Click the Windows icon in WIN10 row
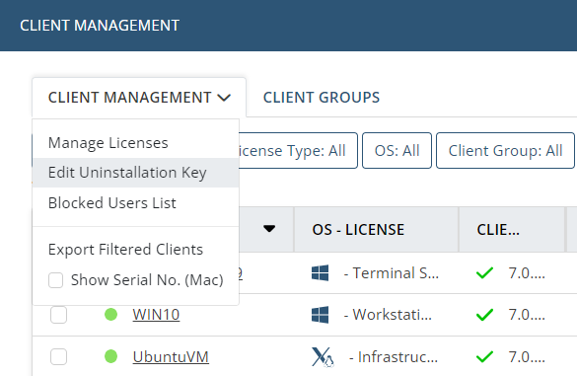 click(x=320, y=315)
